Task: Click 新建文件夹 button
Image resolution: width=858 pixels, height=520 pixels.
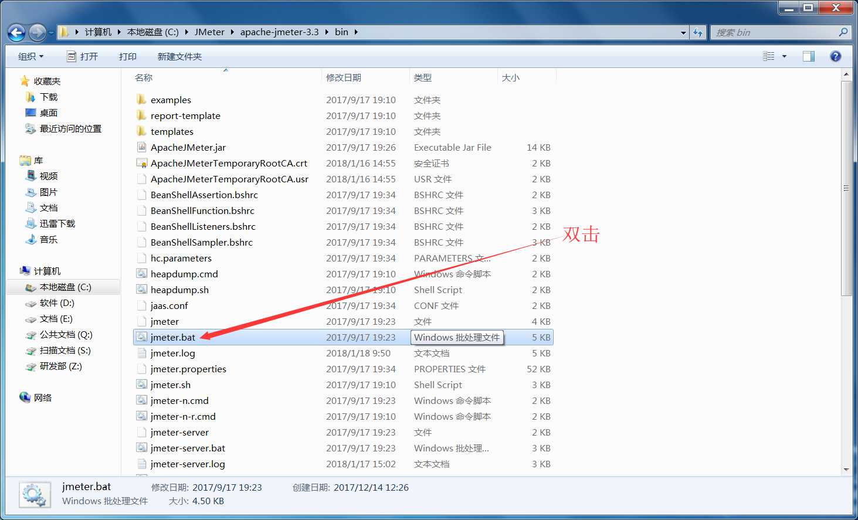Action: (179, 56)
